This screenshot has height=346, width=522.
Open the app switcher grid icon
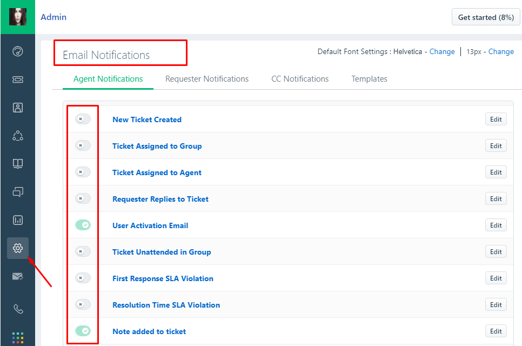18,337
